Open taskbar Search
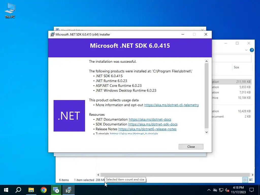 [x=18, y=190]
